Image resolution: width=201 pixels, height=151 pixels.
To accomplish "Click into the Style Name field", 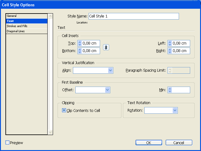I will [134, 16].
